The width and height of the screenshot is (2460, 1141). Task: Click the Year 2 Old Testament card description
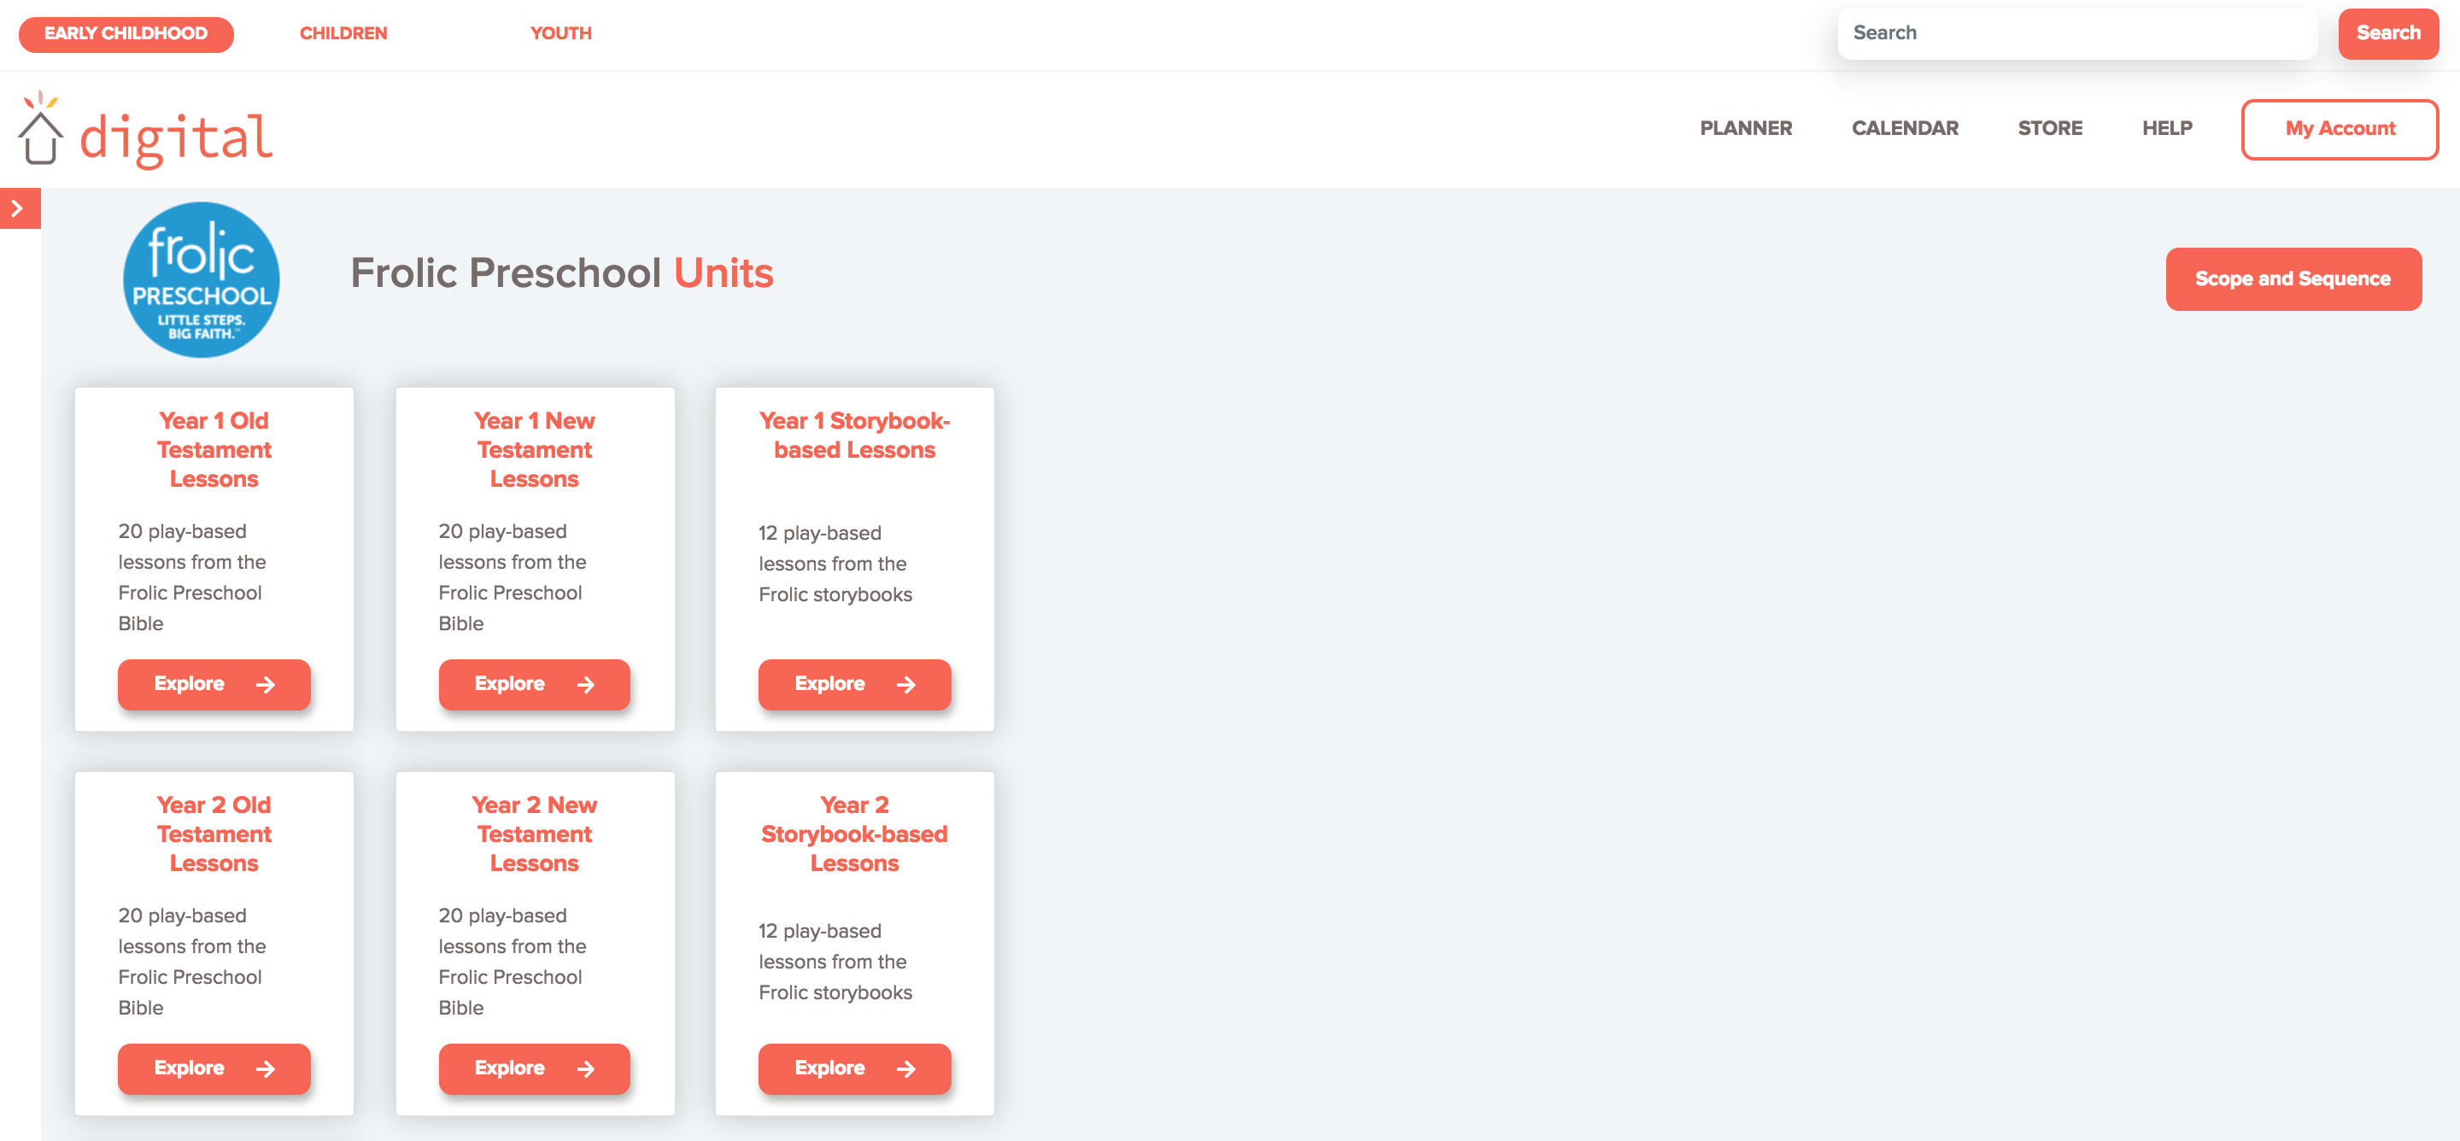point(192,962)
